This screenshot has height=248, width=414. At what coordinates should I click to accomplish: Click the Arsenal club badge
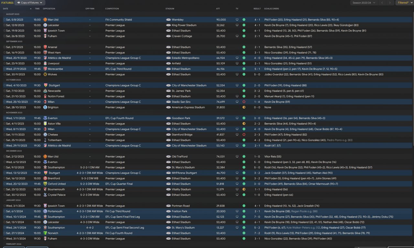click(x=45, y=47)
